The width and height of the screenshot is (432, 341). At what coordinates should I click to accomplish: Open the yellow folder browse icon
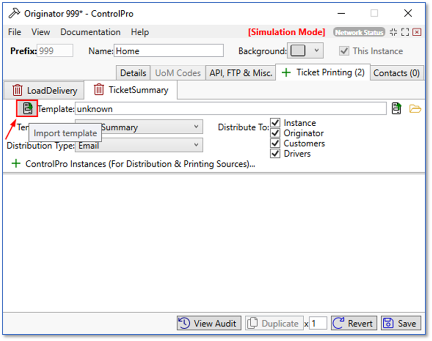click(x=415, y=109)
